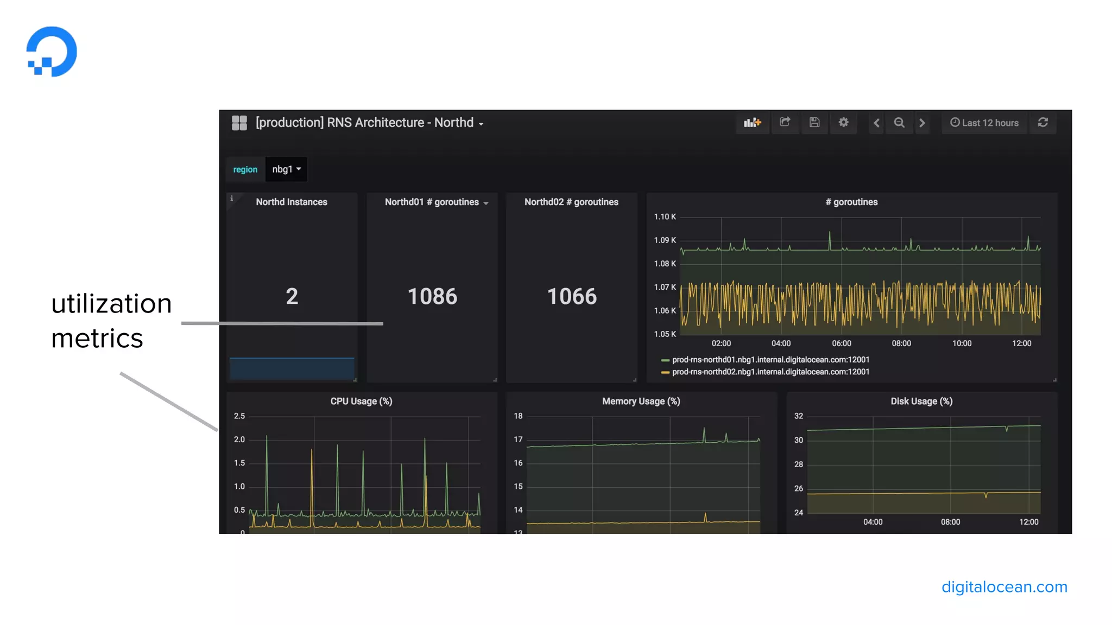This screenshot has width=1112, height=625.
Task: Open the dashboard title dropdown
Action: tap(369, 123)
